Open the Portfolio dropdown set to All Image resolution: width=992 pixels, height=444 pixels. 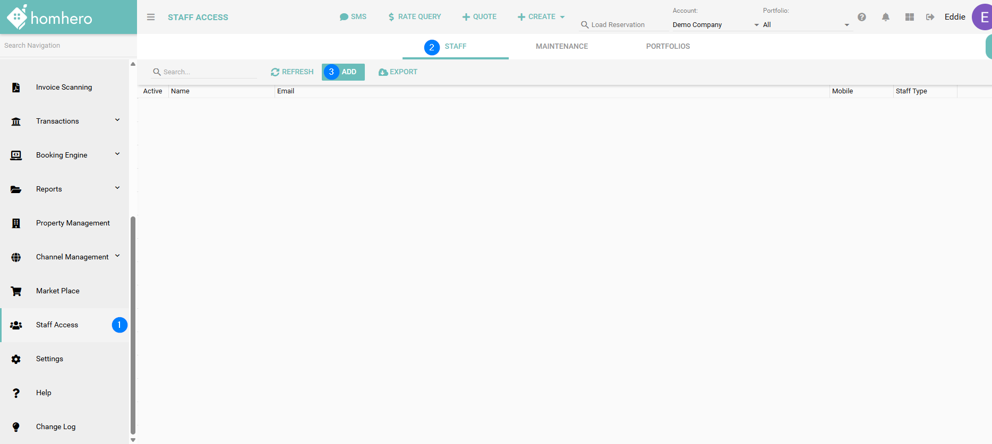coord(806,25)
